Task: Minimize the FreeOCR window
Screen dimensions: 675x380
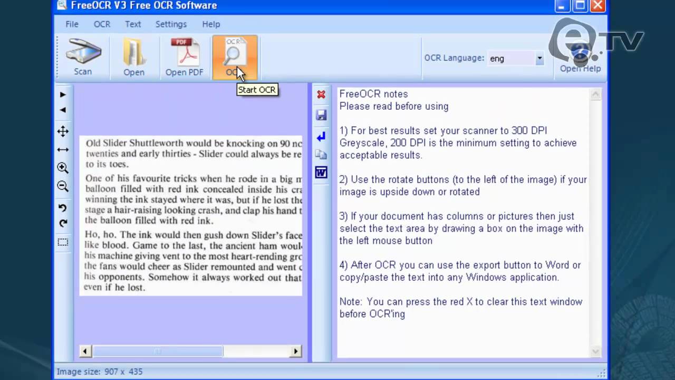Action: click(563, 6)
